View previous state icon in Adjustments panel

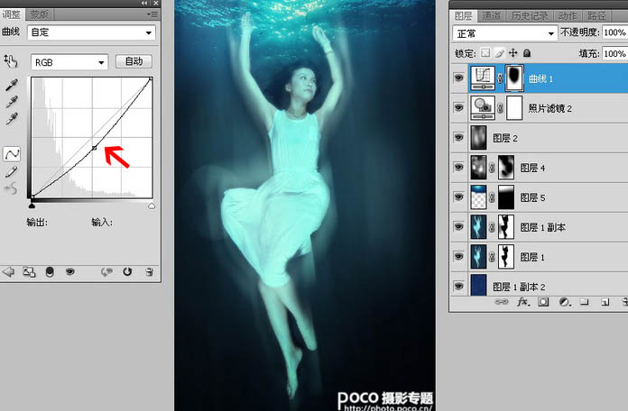coord(106,272)
